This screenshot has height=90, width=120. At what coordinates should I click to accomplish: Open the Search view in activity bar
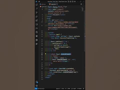coord(37,8)
